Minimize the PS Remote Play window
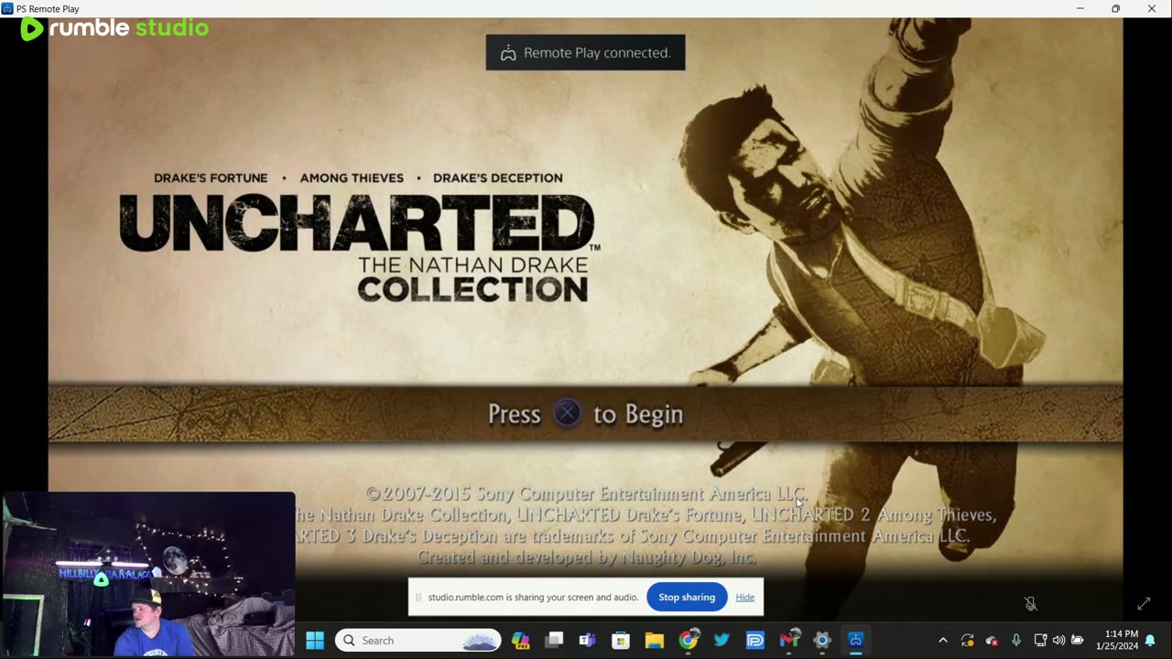Screen dimensions: 1172x659 tap(1080, 8)
